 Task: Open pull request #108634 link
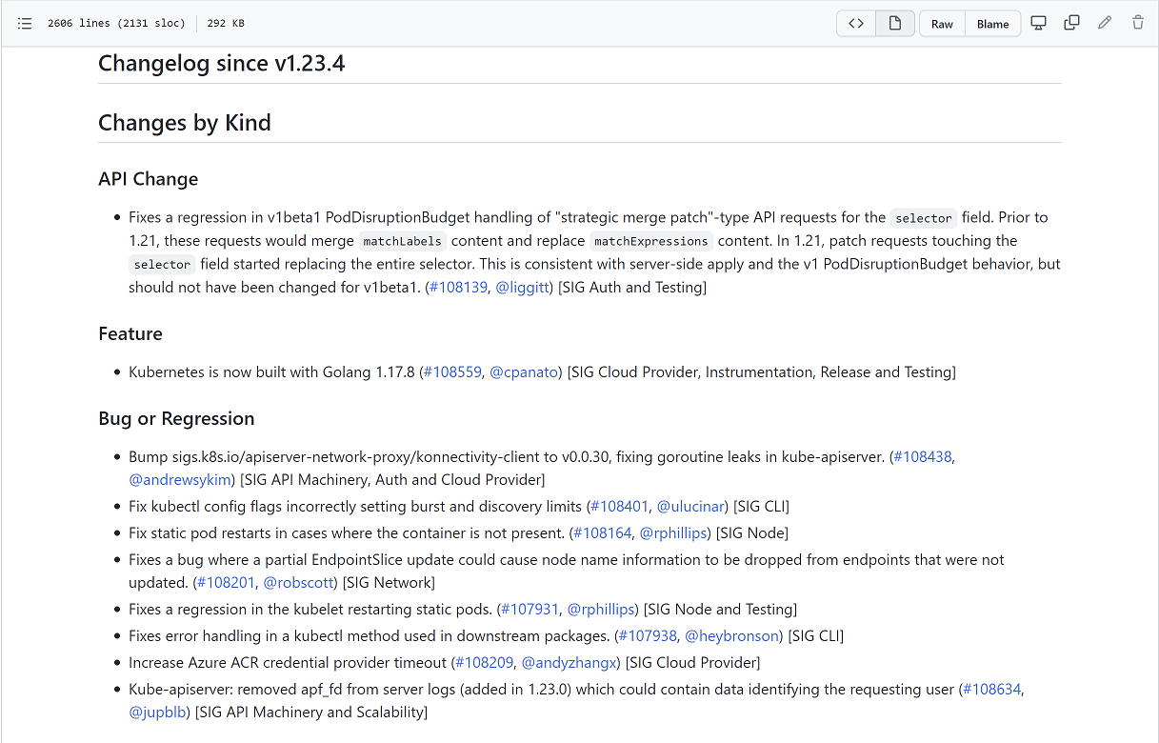[x=993, y=689]
